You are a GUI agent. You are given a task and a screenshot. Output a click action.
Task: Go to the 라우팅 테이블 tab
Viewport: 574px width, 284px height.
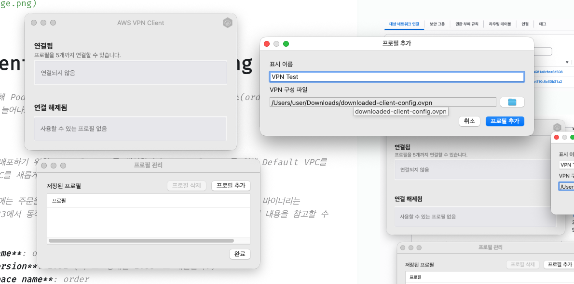point(500,24)
